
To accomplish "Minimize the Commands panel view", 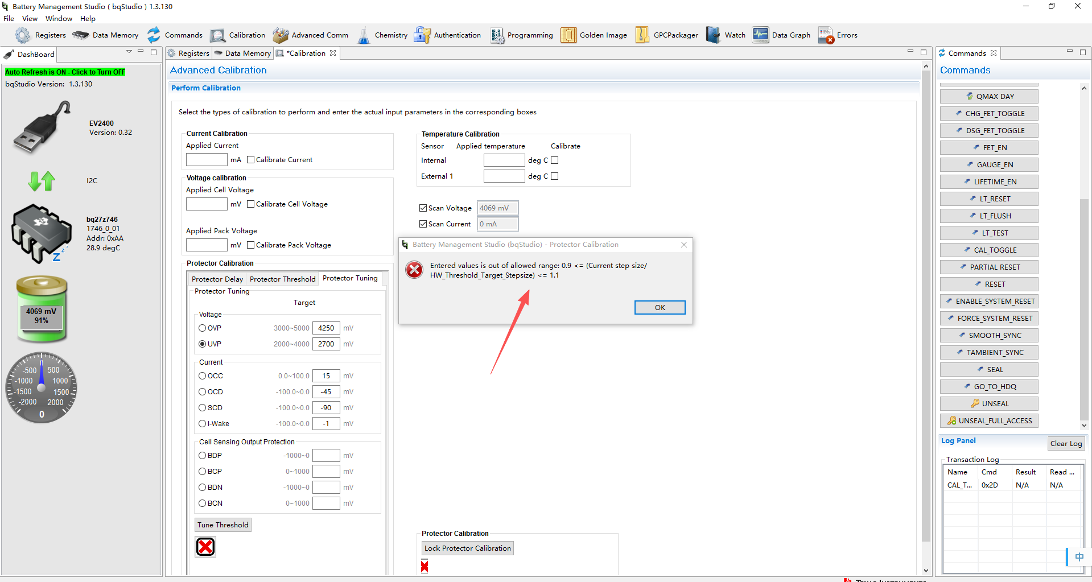I will pos(1070,52).
